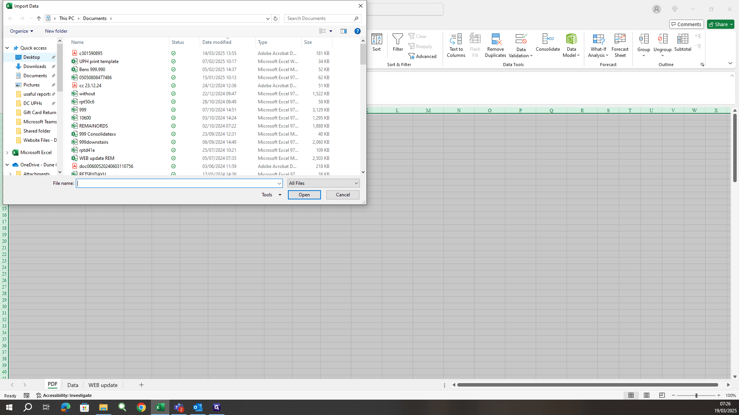The image size is (739, 415).
Task: Select file 999 Consolidatexx
Action: pos(97,134)
